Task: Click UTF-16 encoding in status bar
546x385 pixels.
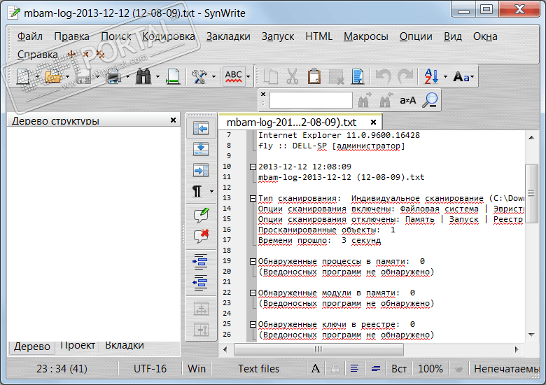Action: click(150, 369)
